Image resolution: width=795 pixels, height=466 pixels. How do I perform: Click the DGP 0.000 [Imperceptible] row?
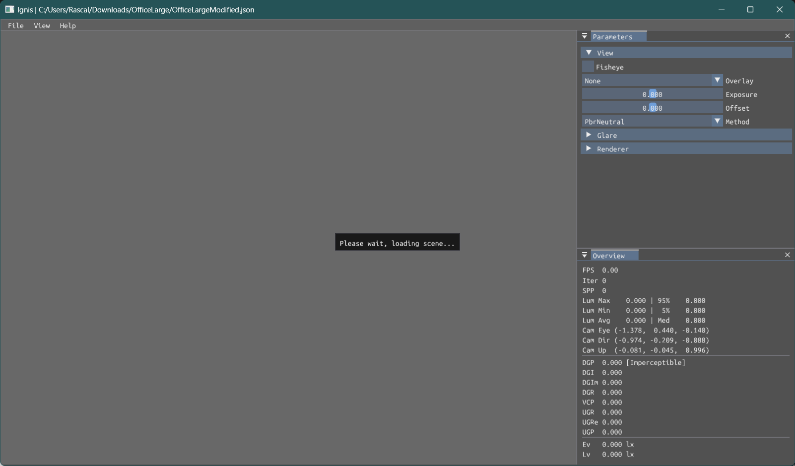(634, 363)
